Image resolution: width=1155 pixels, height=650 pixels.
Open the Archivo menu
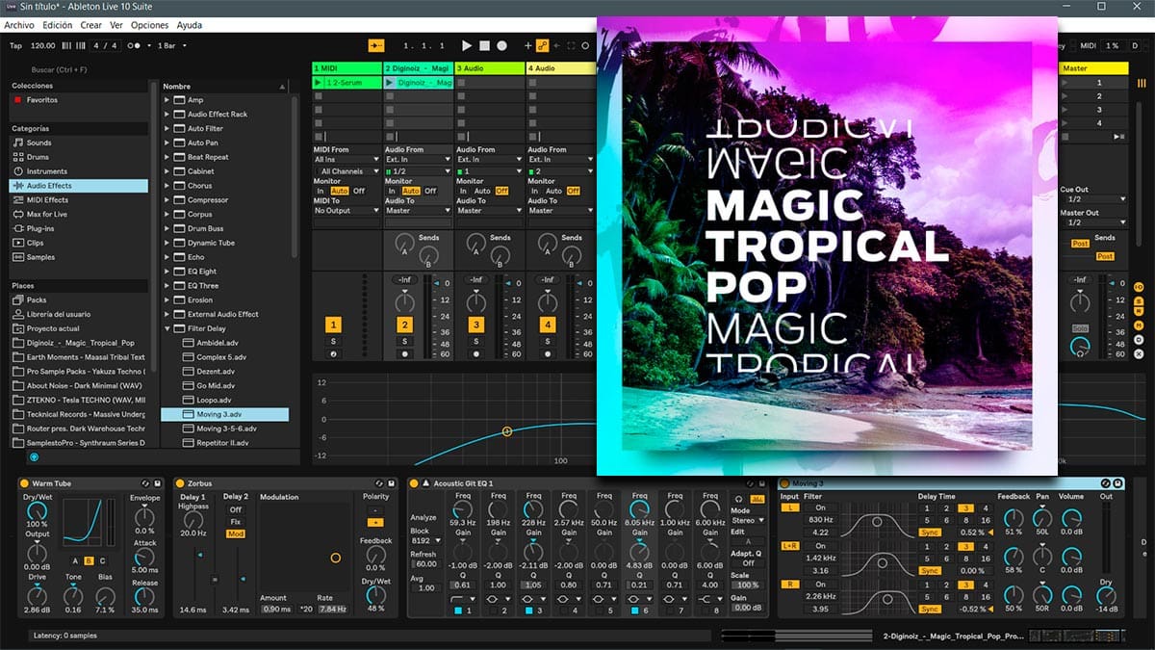coord(19,25)
